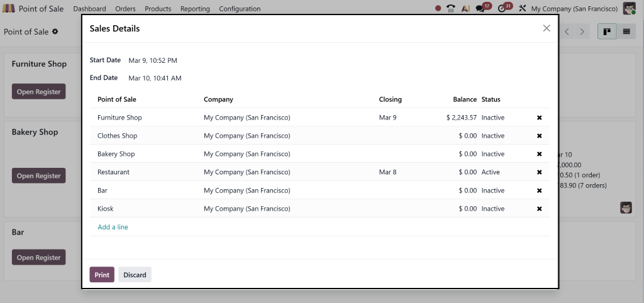The height and width of the screenshot is (303, 644).
Task: Open the company switcher My Company (San Francisco)
Action: (x=574, y=9)
